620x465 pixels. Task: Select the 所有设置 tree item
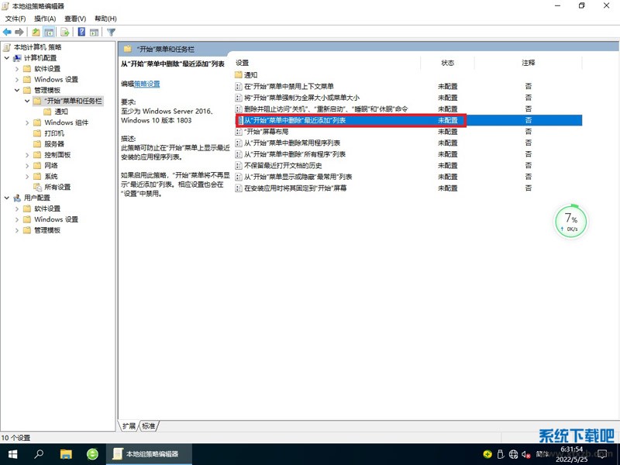point(57,188)
